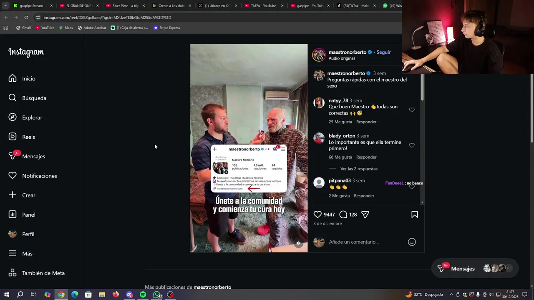Save the reel with bookmark icon
The height and width of the screenshot is (300, 534).
(x=415, y=214)
